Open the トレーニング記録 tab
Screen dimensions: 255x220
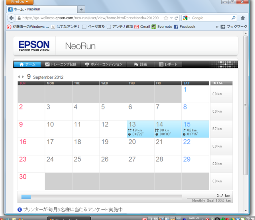pyautogui.click(x=61, y=64)
